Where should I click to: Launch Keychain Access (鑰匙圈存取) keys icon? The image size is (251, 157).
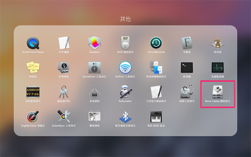coord(64,92)
